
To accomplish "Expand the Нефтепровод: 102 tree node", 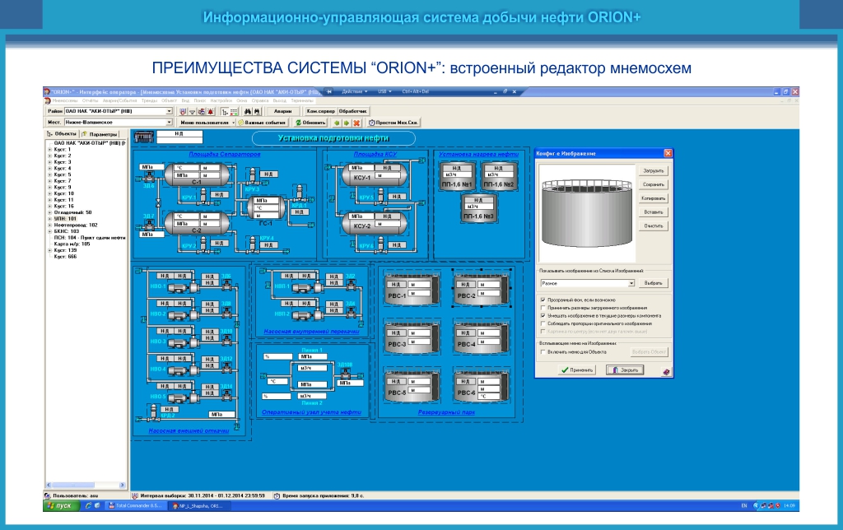I will tap(49, 225).
